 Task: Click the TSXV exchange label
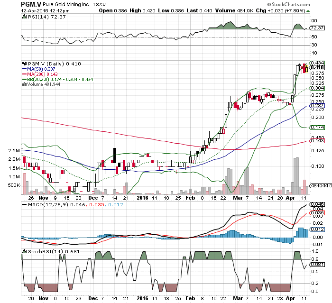(x=99, y=4)
